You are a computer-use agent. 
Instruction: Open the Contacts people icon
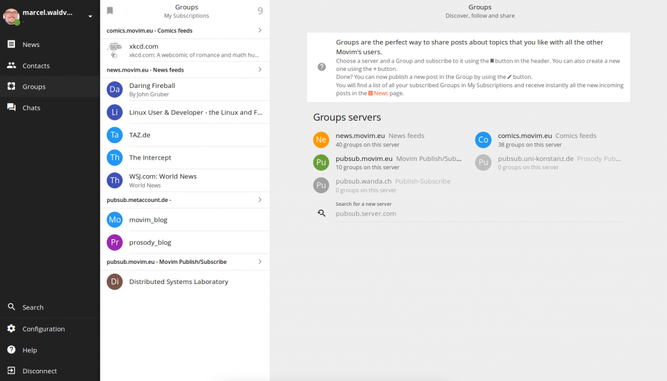[x=12, y=66]
